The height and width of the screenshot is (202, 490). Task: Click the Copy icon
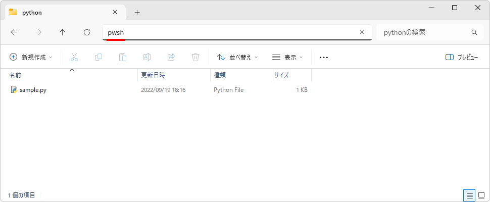coord(99,57)
